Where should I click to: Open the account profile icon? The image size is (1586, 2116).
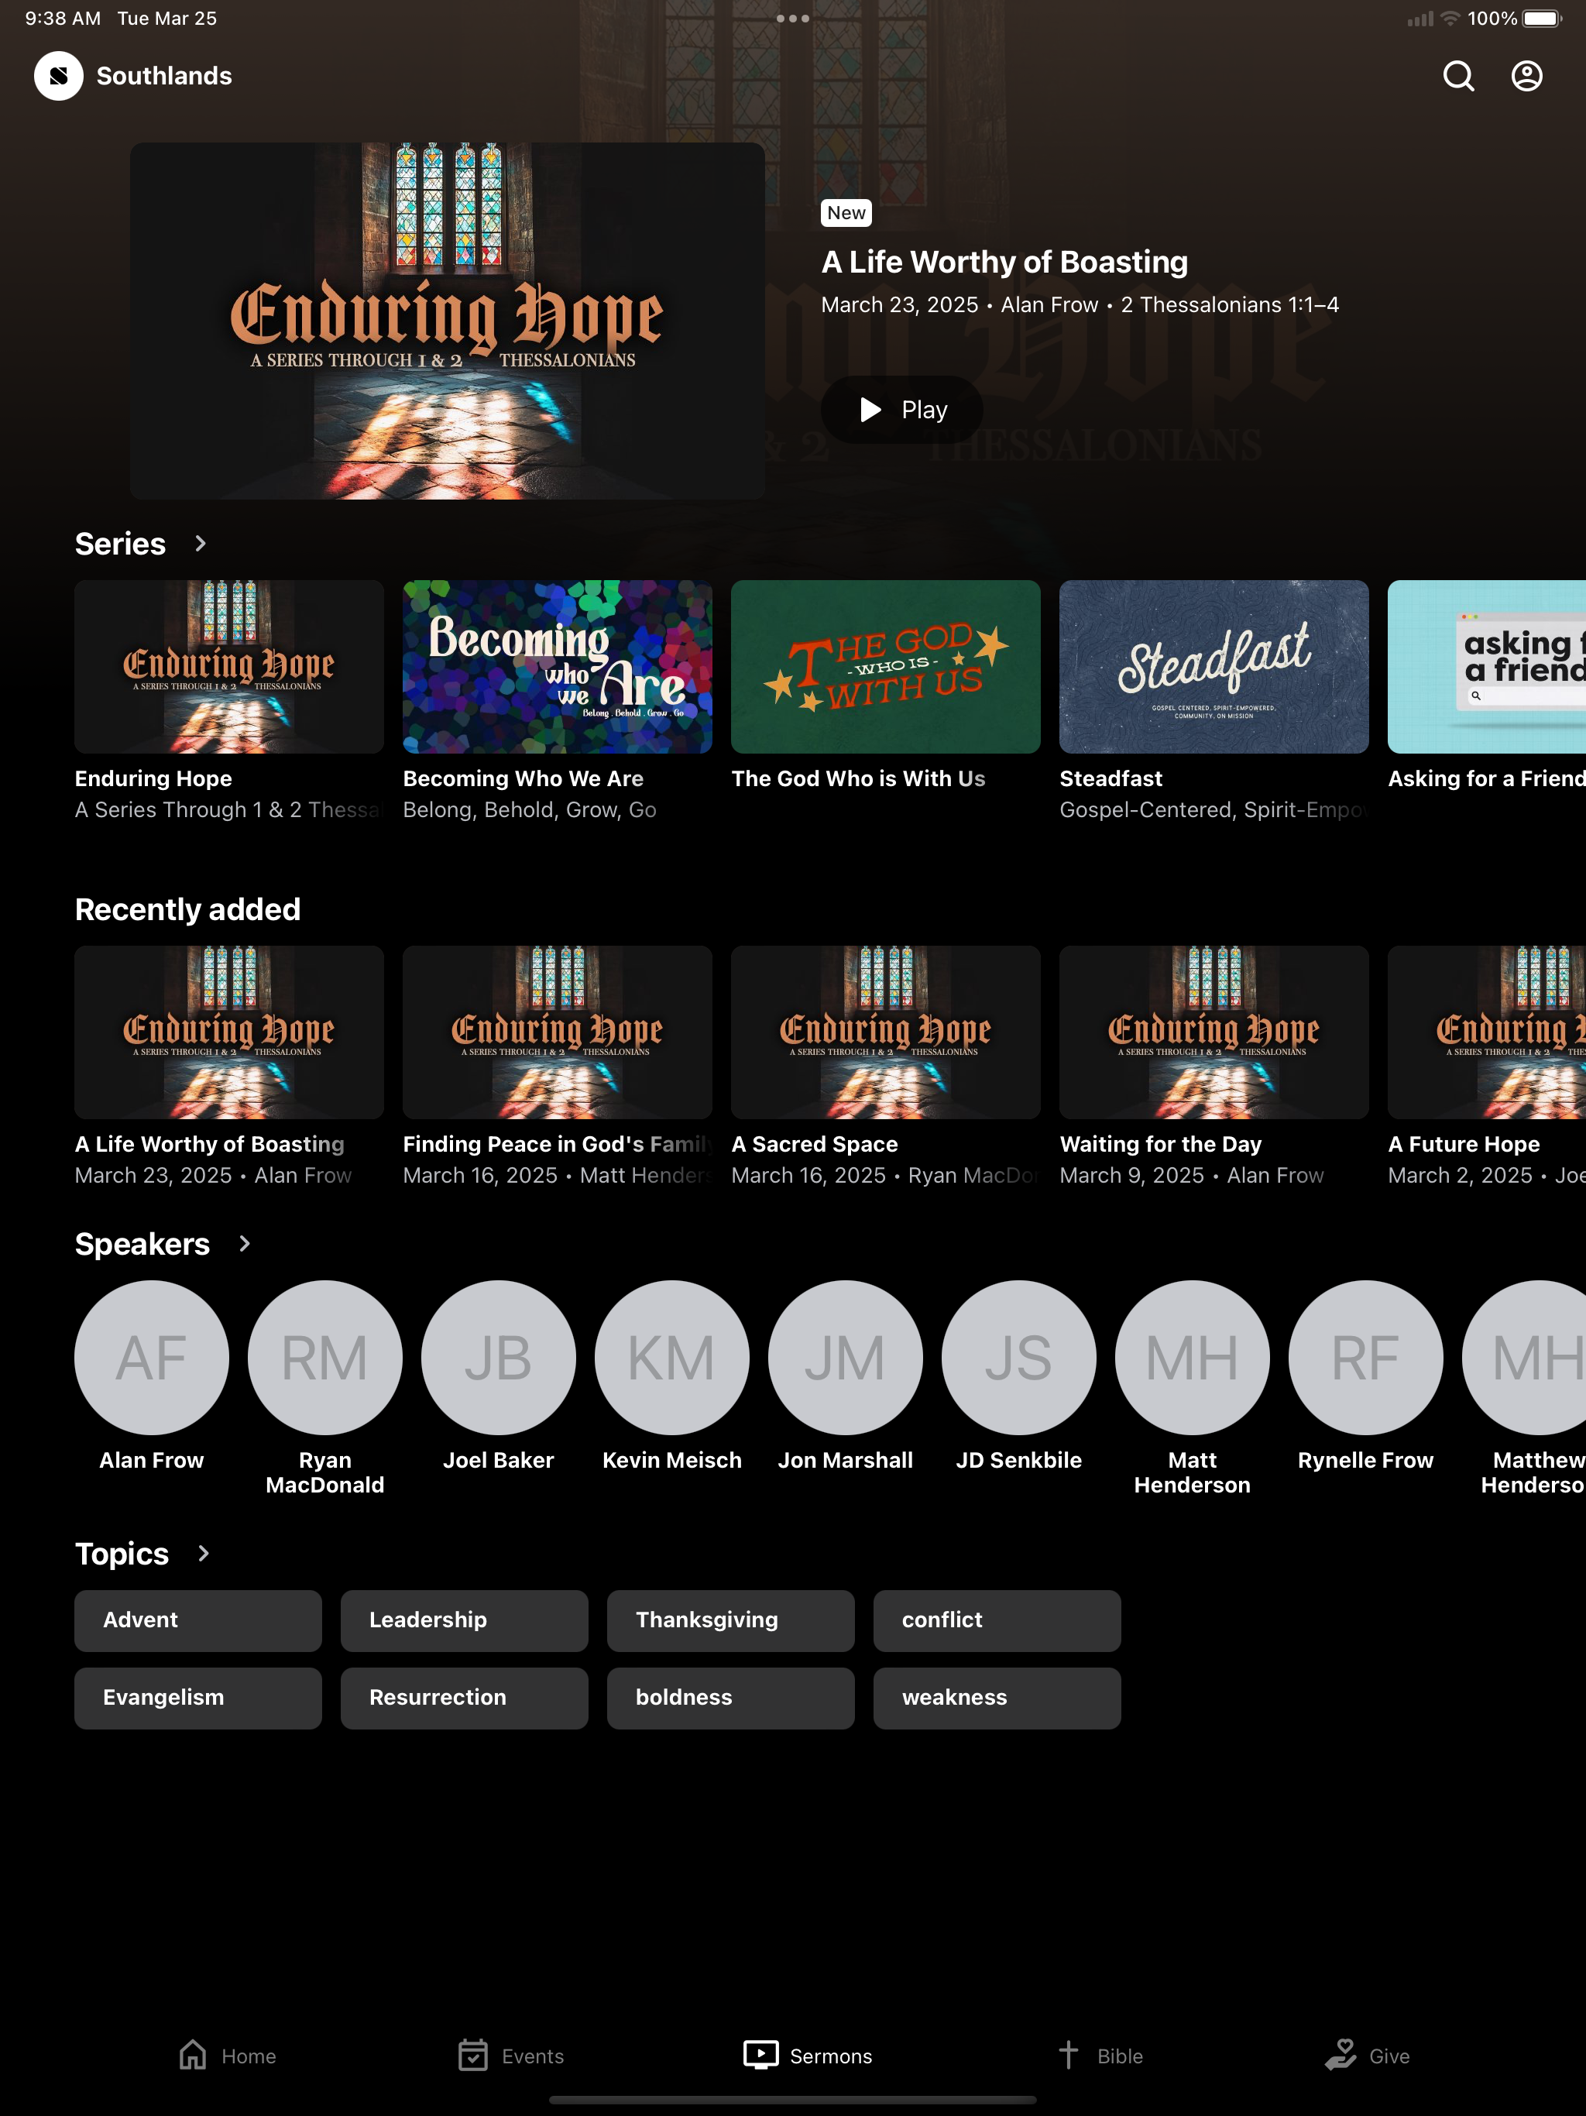1526,76
